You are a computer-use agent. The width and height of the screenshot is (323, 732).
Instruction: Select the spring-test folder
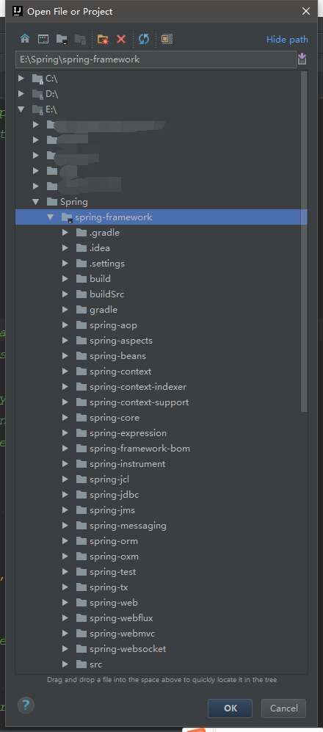[x=112, y=571]
